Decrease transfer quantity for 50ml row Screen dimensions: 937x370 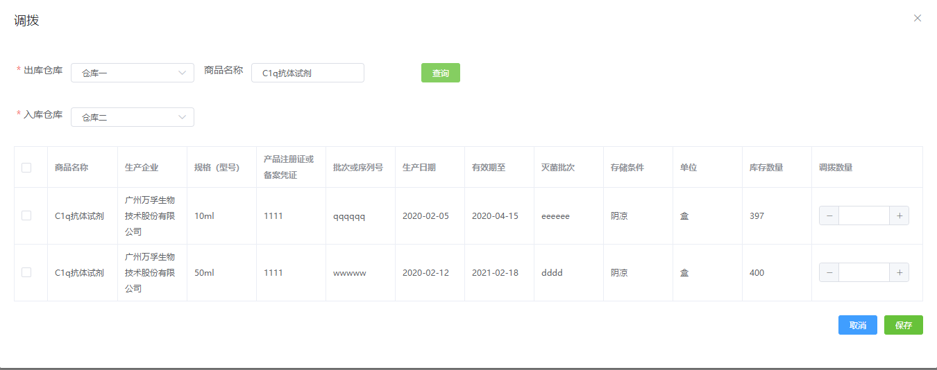coord(829,273)
